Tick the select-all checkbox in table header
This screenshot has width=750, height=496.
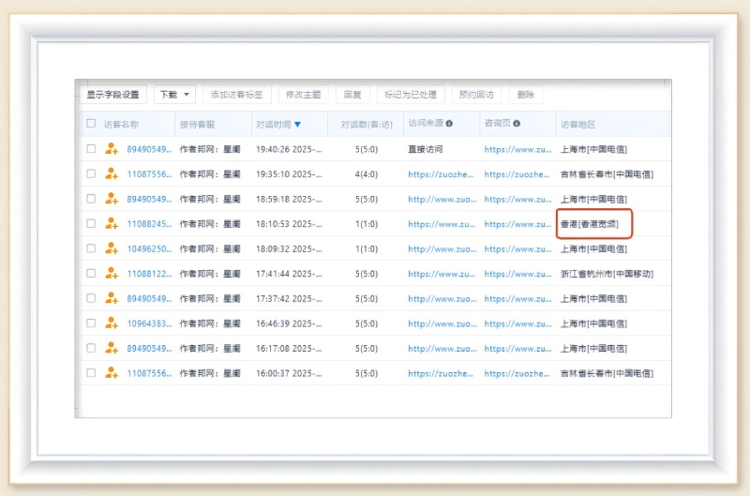[91, 124]
